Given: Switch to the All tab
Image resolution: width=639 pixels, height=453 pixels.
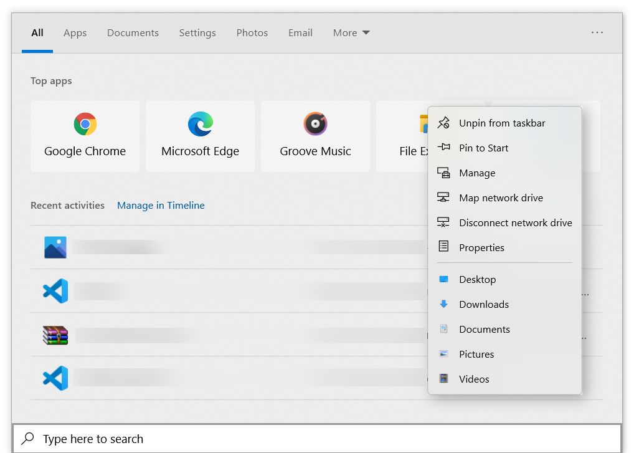Looking at the screenshot, I should pos(37,32).
